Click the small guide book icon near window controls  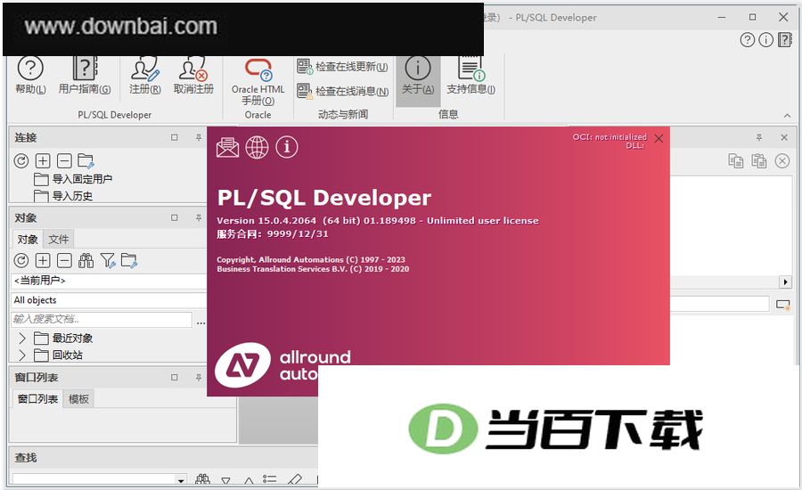click(x=784, y=39)
